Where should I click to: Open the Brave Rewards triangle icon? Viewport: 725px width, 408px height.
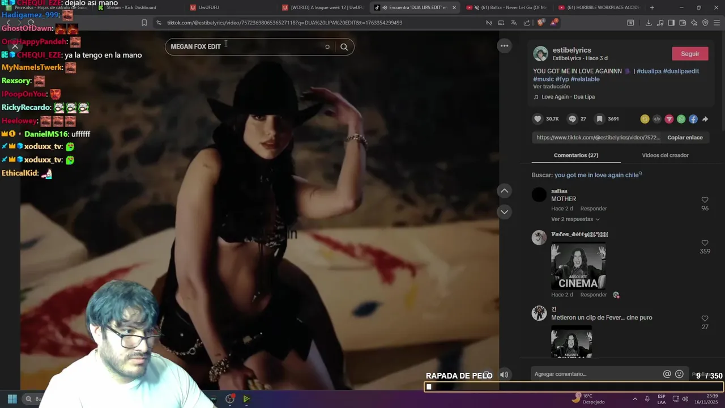tap(553, 23)
